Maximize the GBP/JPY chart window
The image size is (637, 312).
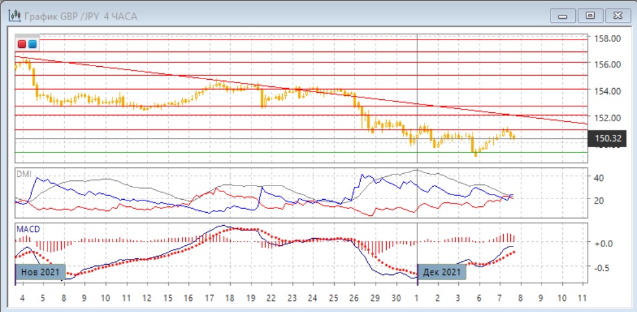[590, 16]
